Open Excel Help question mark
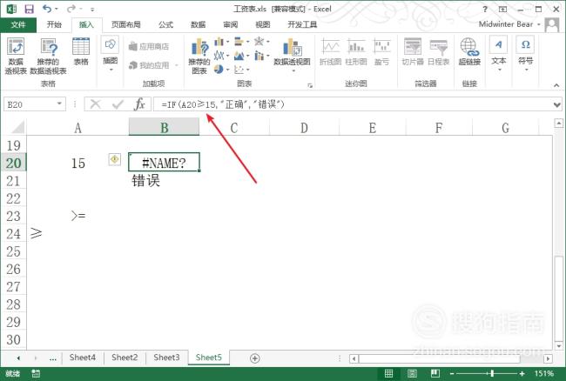The height and width of the screenshot is (381, 566). [485, 9]
